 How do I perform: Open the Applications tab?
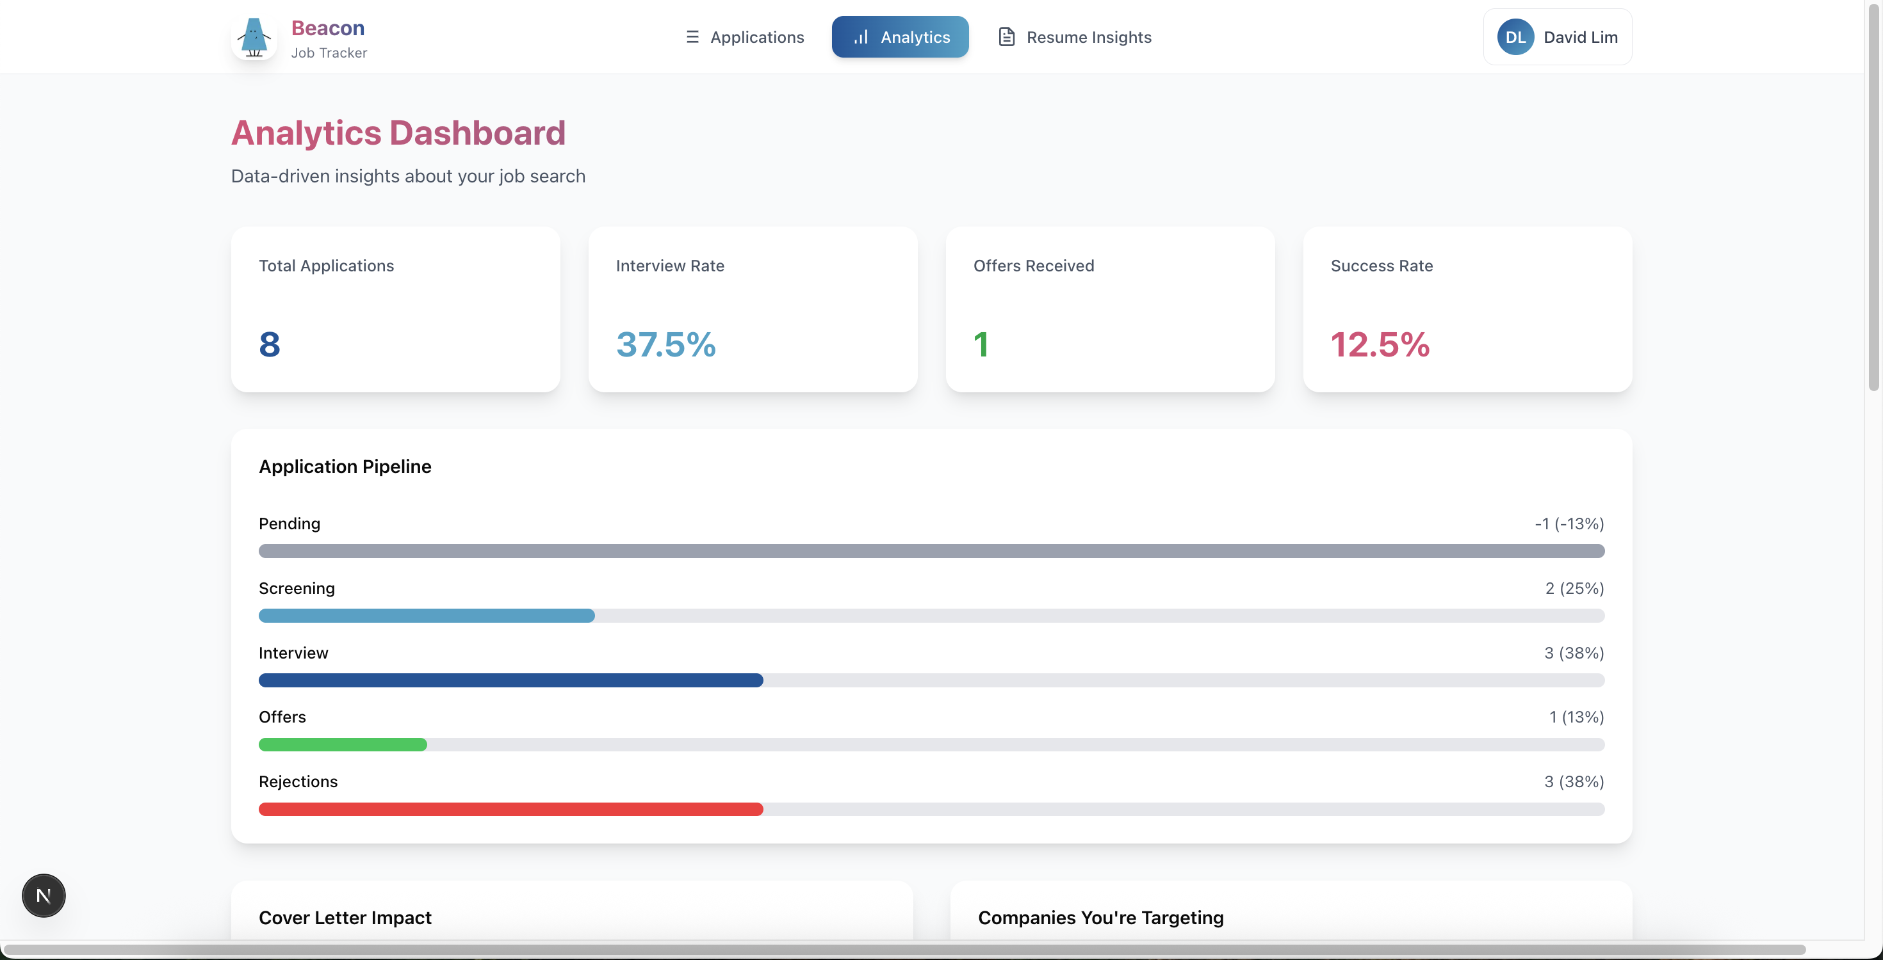(745, 37)
